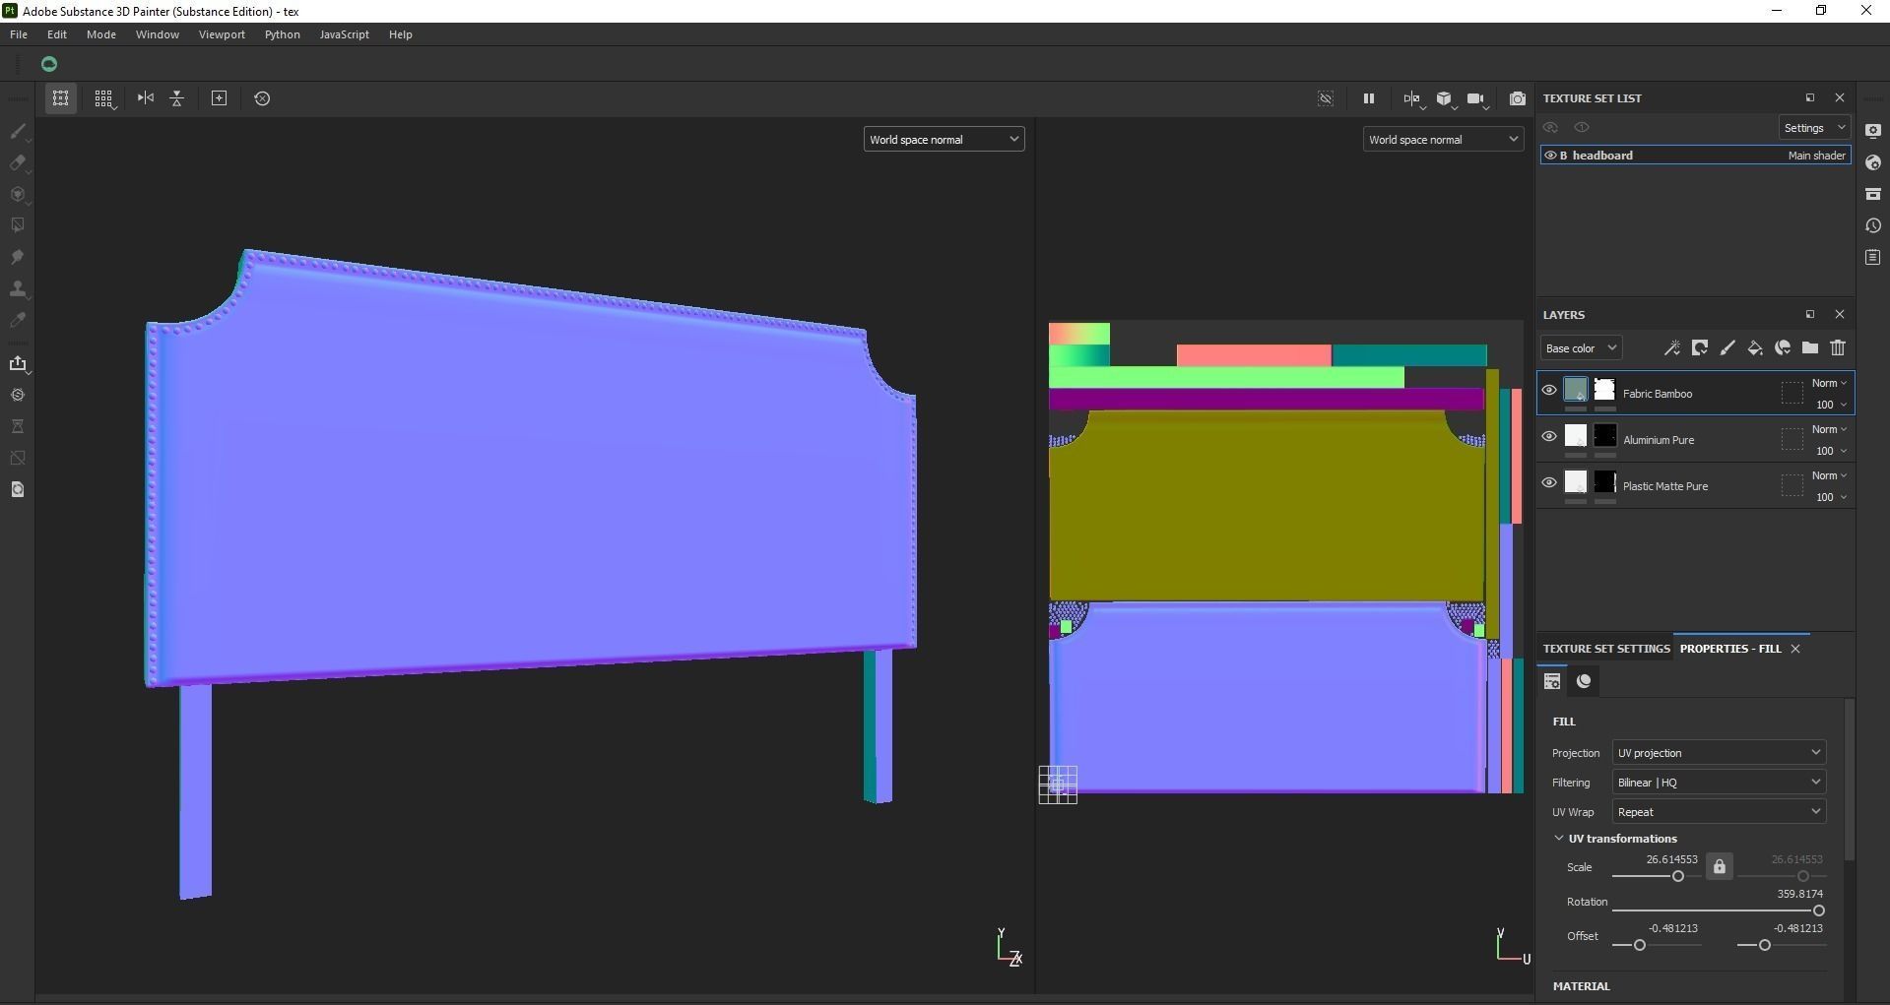Screen dimensions: 1890x1005
Task: Undock the Layers panel
Action: point(1810,315)
